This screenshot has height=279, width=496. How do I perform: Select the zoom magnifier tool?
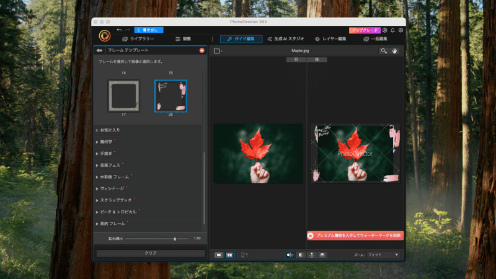pyautogui.click(x=384, y=51)
